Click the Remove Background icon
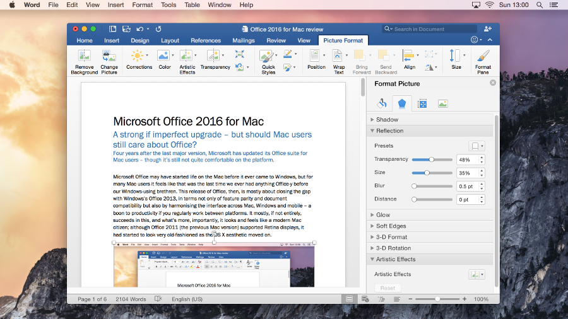This screenshot has height=319, width=568. click(84, 56)
